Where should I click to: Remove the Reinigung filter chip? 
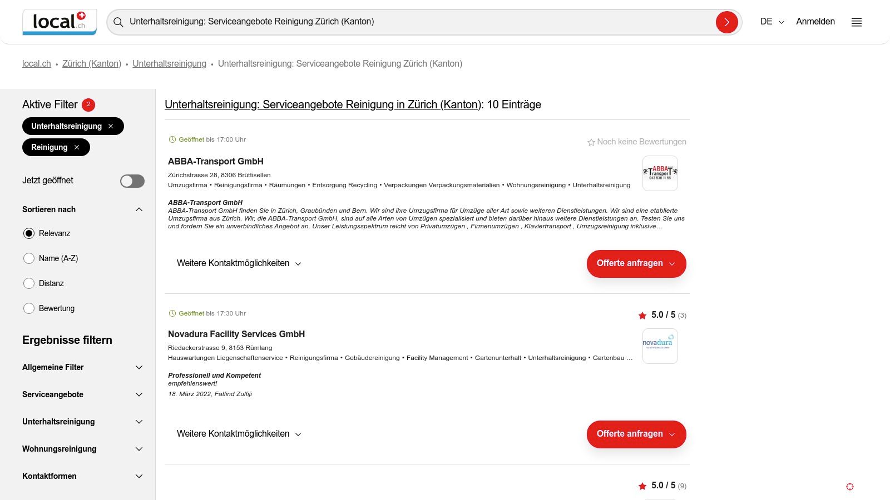tap(77, 147)
